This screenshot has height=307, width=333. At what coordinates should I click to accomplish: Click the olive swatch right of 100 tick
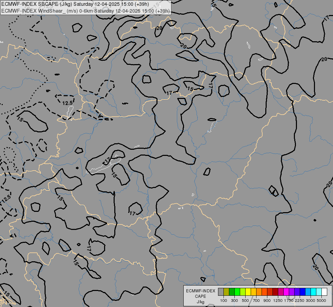[226, 292]
